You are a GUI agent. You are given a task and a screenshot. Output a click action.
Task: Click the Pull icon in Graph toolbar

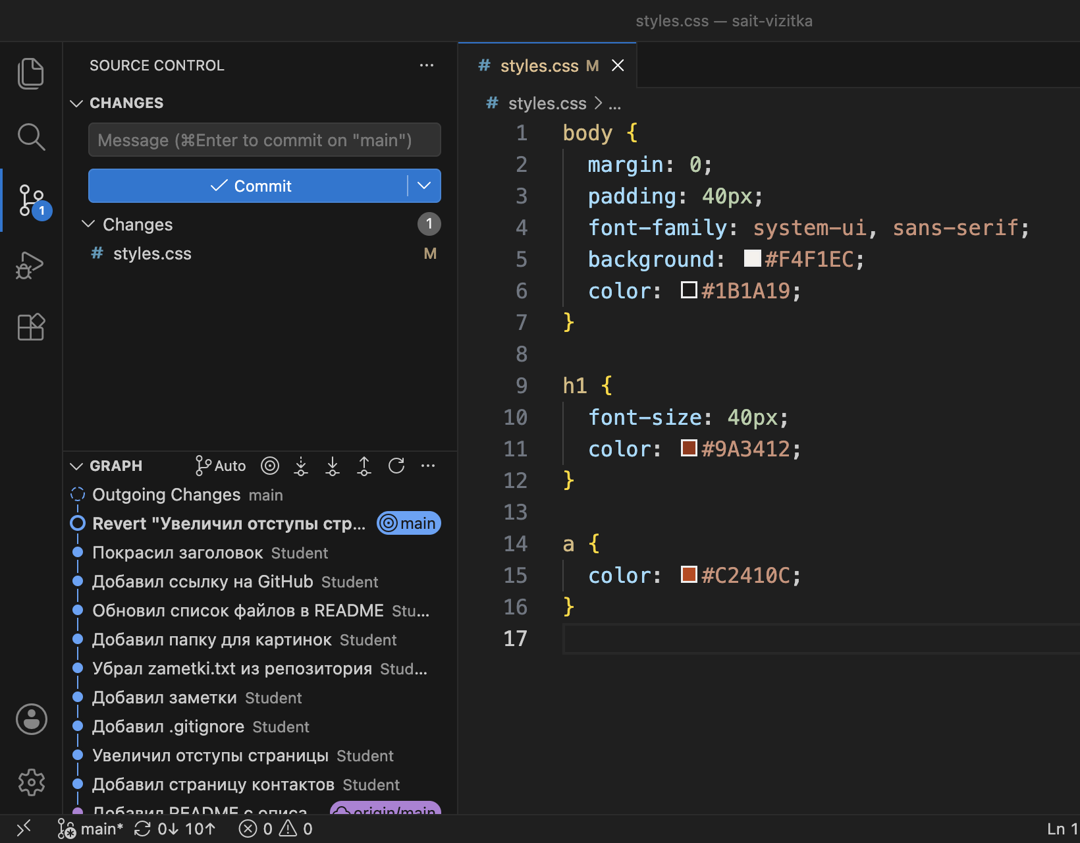click(333, 466)
